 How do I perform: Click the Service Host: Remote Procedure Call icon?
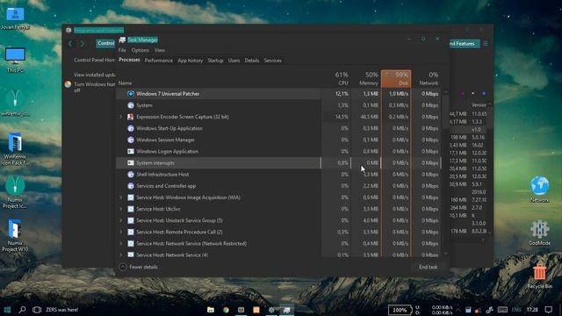[131, 232]
